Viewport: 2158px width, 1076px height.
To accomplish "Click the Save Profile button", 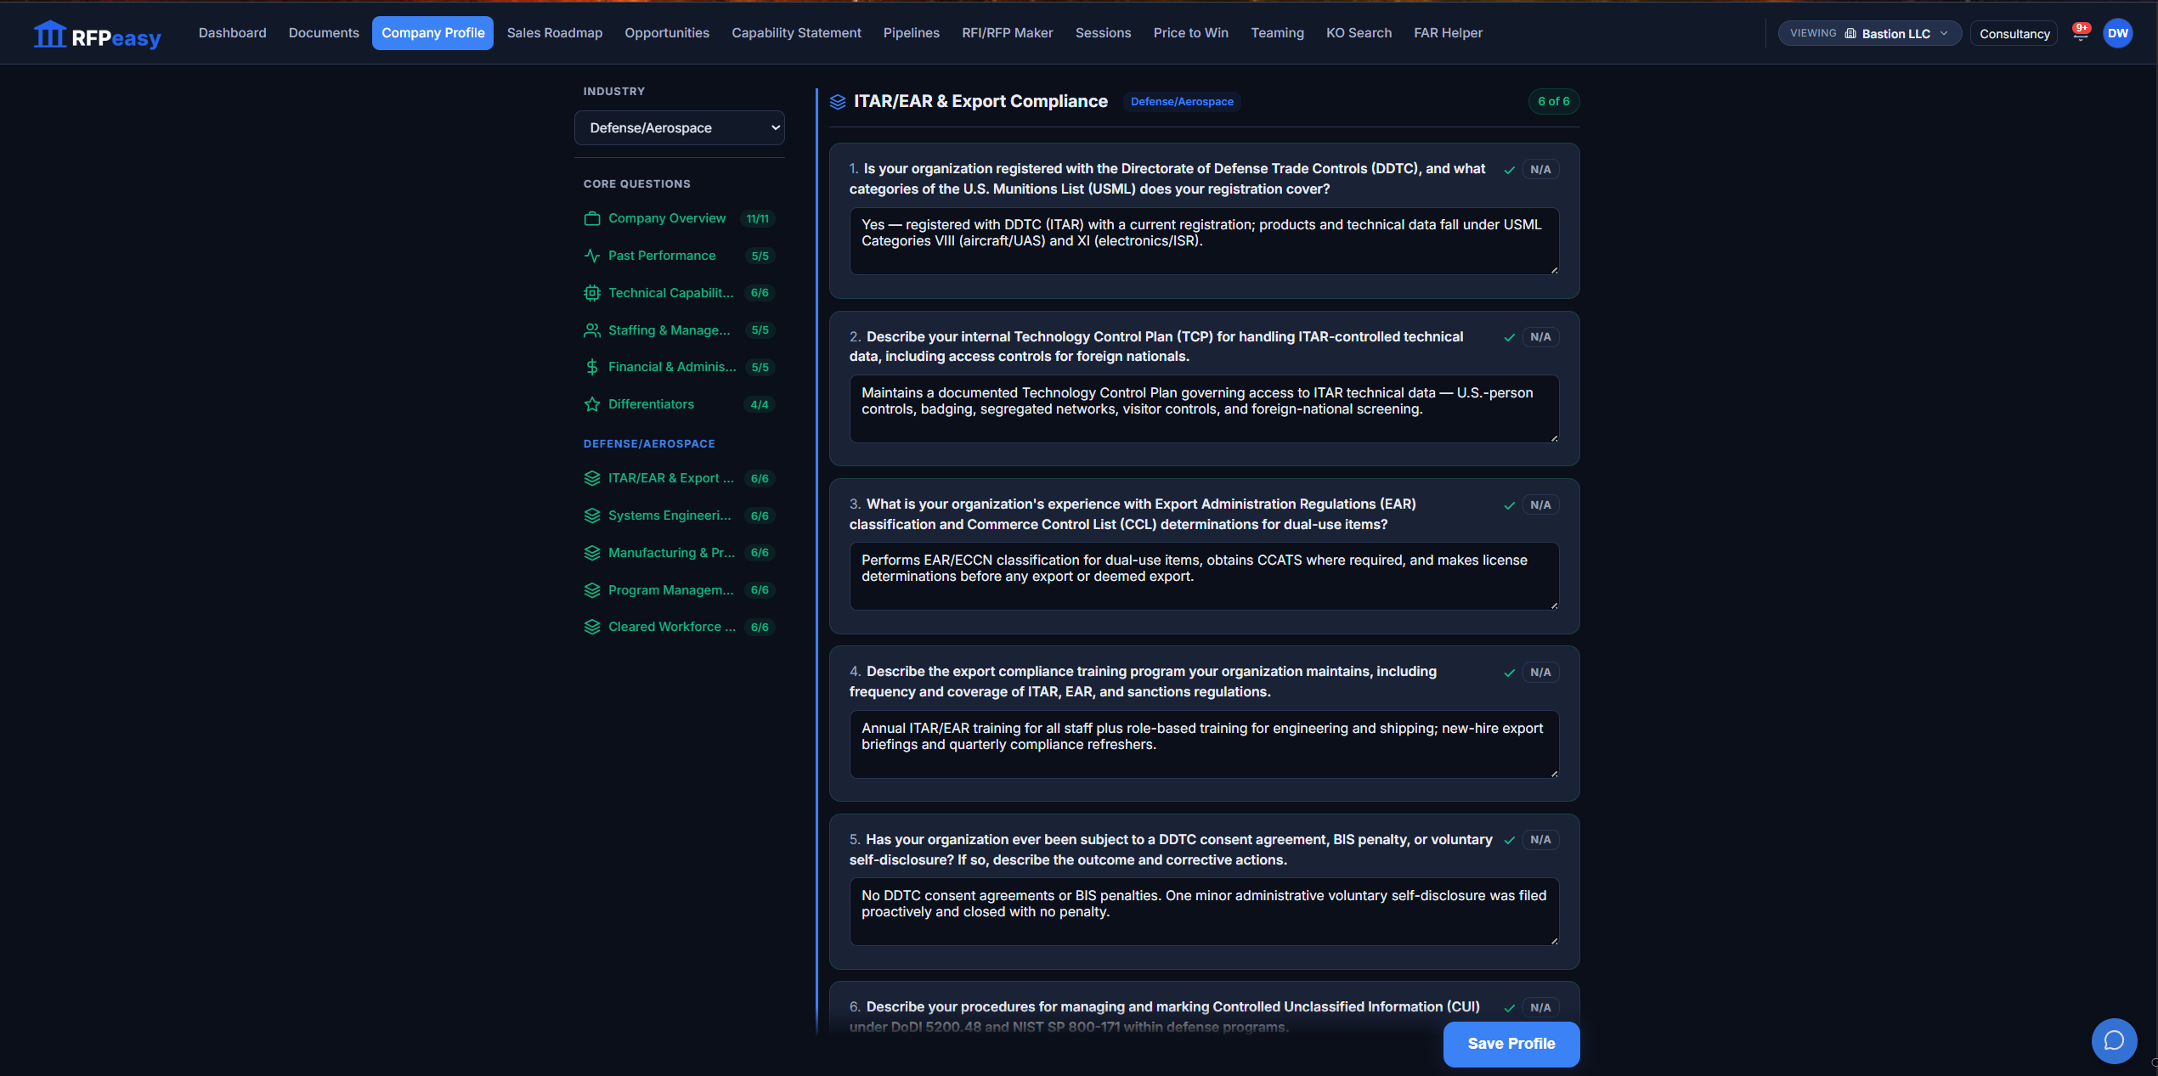I will click(1511, 1044).
